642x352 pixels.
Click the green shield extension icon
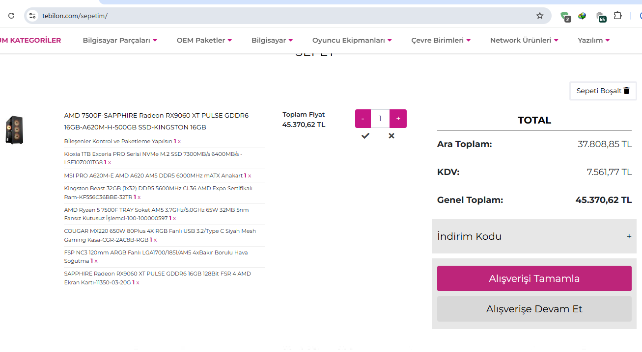pyautogui.click(x=565, y=16)
